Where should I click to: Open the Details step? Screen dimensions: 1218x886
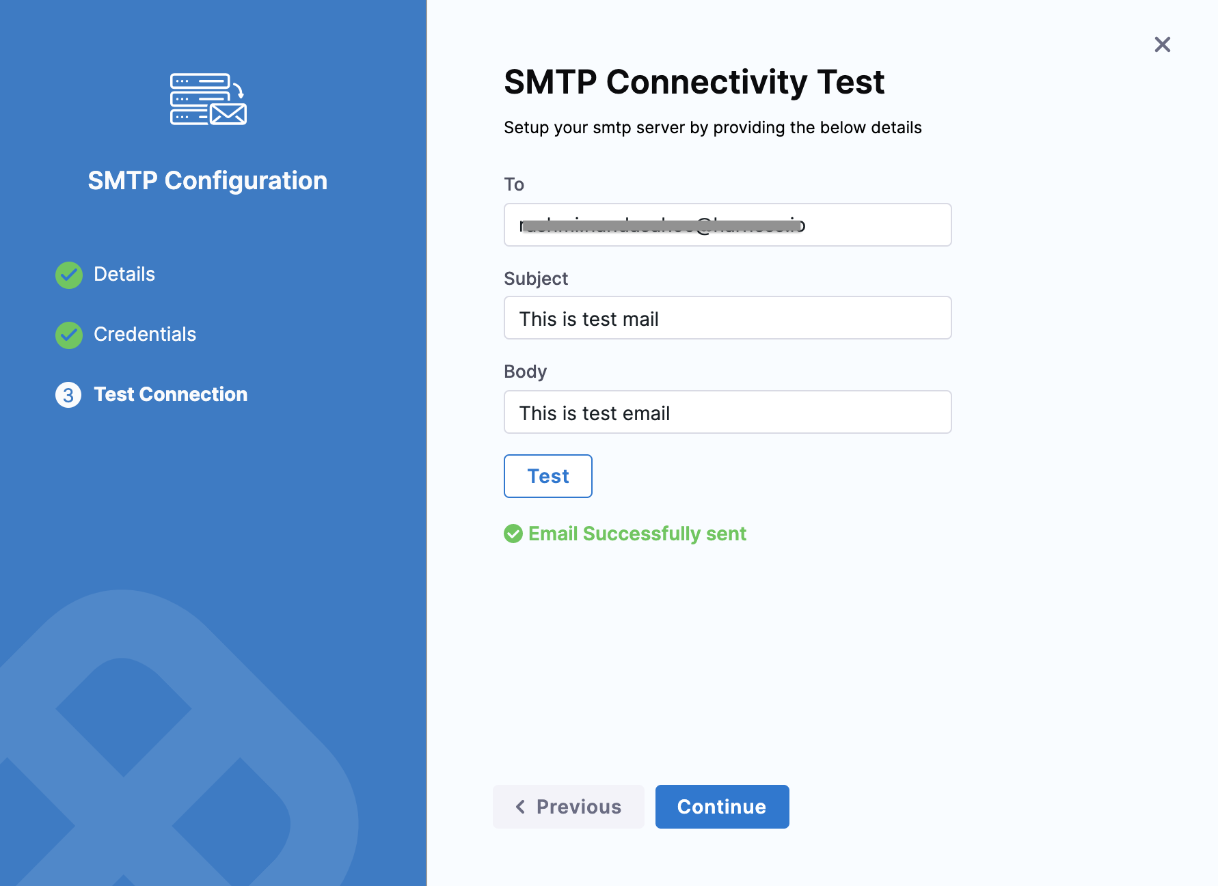[x=124, y=275]
